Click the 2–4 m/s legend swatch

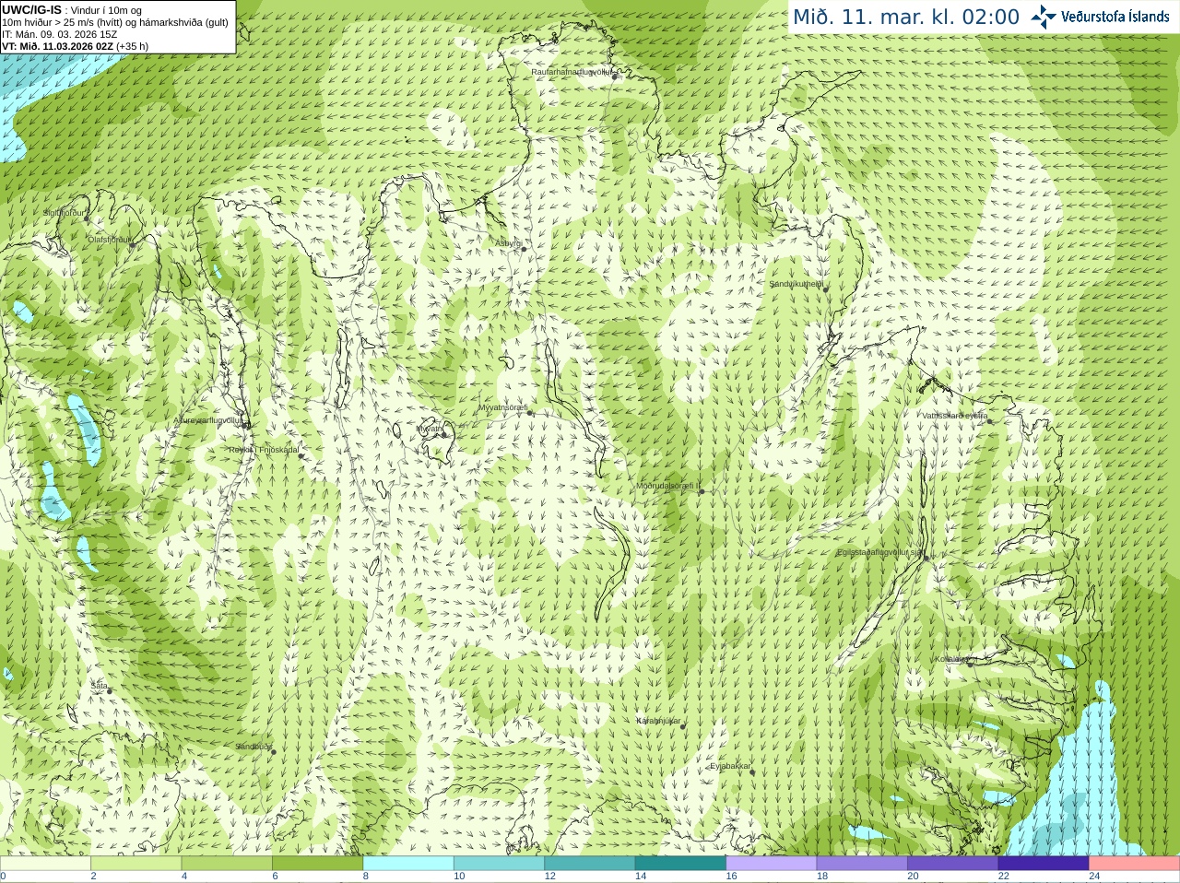pos(136,864)
